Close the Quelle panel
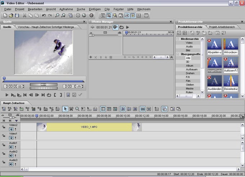This screenshot has height=177, width=245. pos(84,22)
